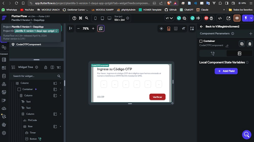The image size is (254, 142).
Task: Open theme settings palette sidebar icon
Action: (4, 125)
